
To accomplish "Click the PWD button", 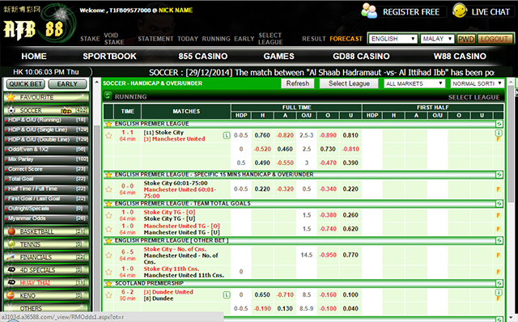I will pyautogui.click(x=466, y=39).
